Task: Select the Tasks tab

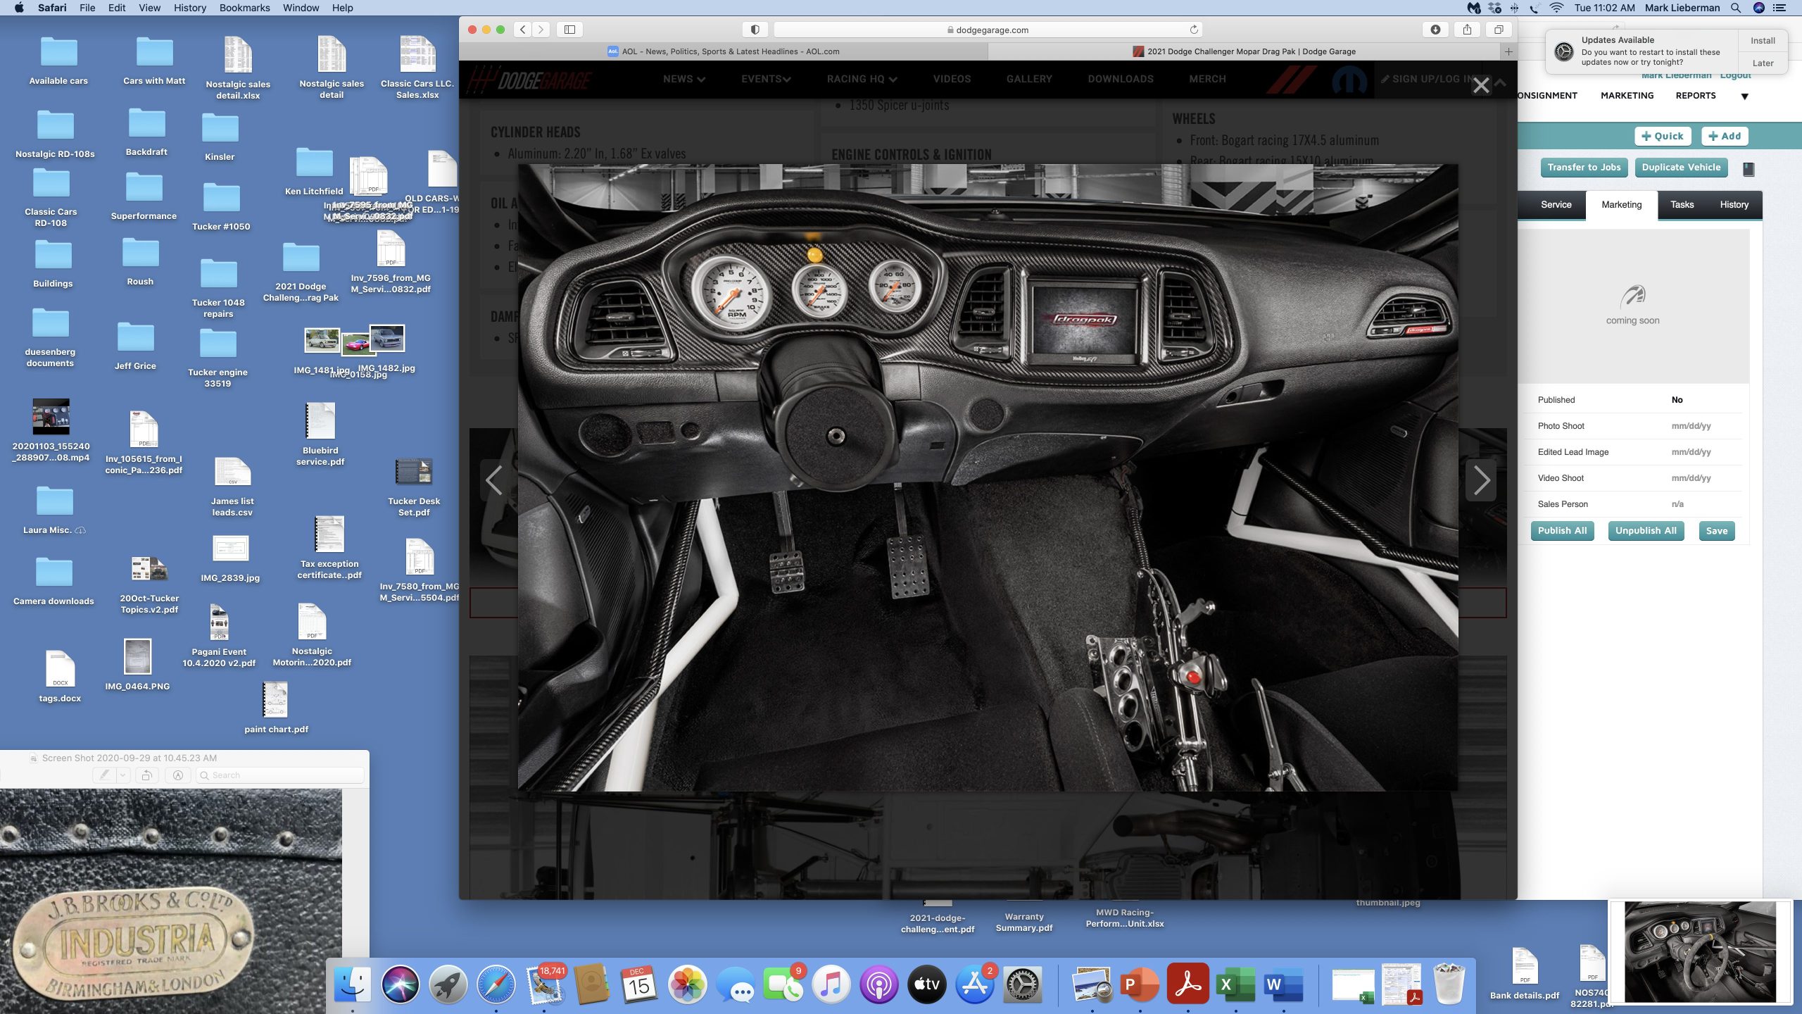Action: click(1682, 205)
